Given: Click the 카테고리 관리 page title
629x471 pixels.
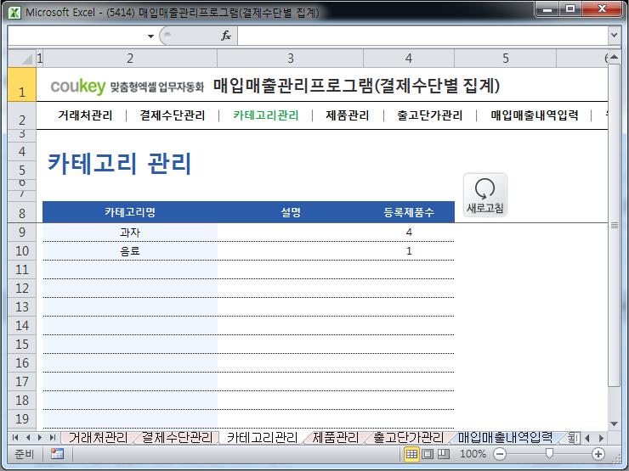Looking at the screenshot, I should [x=120, y=164].
